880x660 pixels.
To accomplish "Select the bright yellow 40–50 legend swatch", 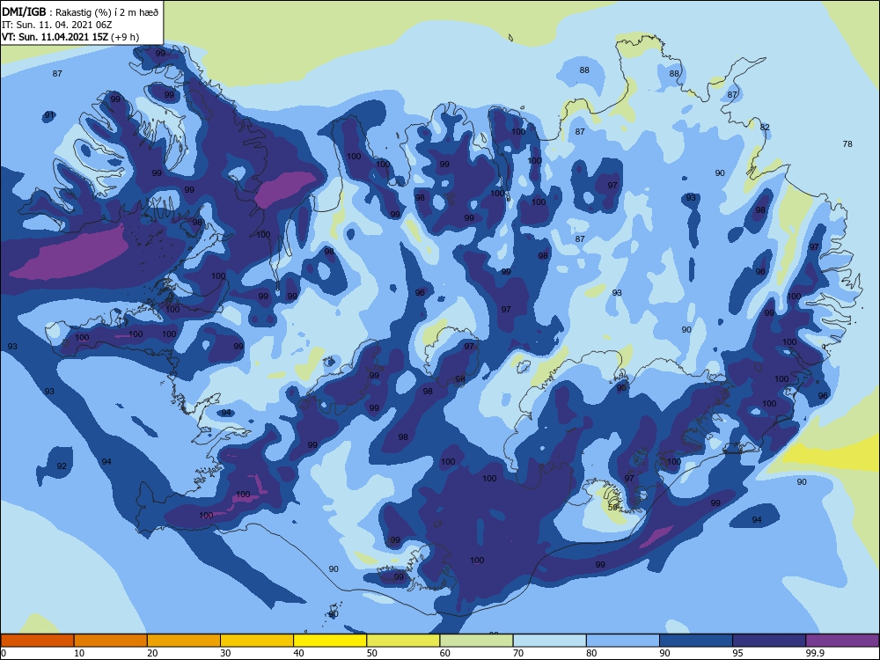I will [x=330, y=641].
